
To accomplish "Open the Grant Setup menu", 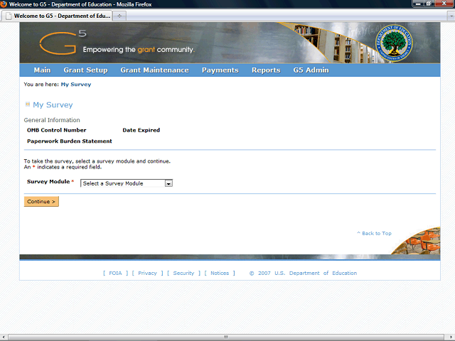I will tap(85, 70).
